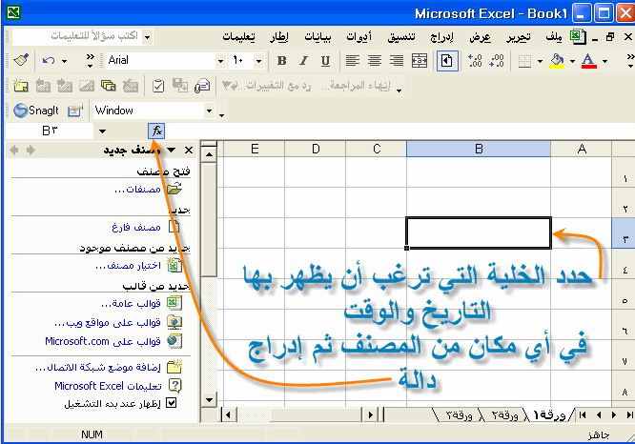Apply Align Right to the cell

tap(397, 61)
